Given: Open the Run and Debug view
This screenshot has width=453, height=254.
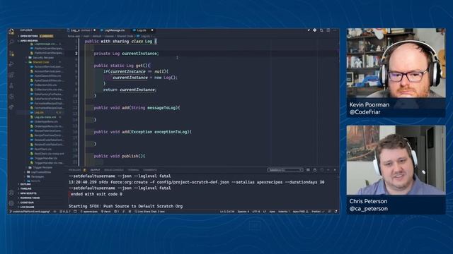Looking at the screenshot, I should point(11,64).
